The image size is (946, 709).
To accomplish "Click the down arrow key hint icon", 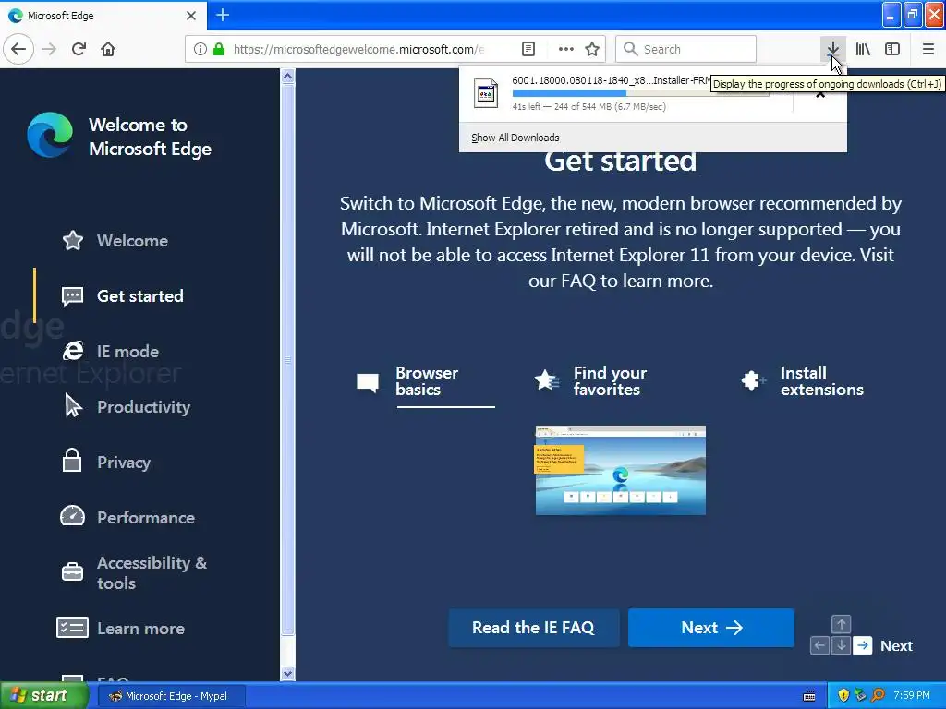I will coord(841,645).
